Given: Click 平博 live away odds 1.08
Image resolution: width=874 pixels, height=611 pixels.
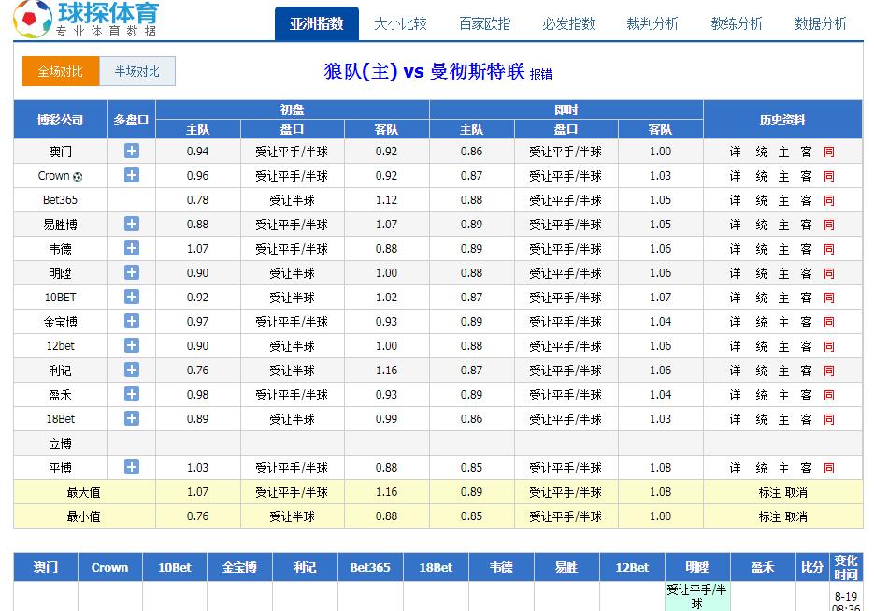Looking at the screenshot, I should coord(661,468).
